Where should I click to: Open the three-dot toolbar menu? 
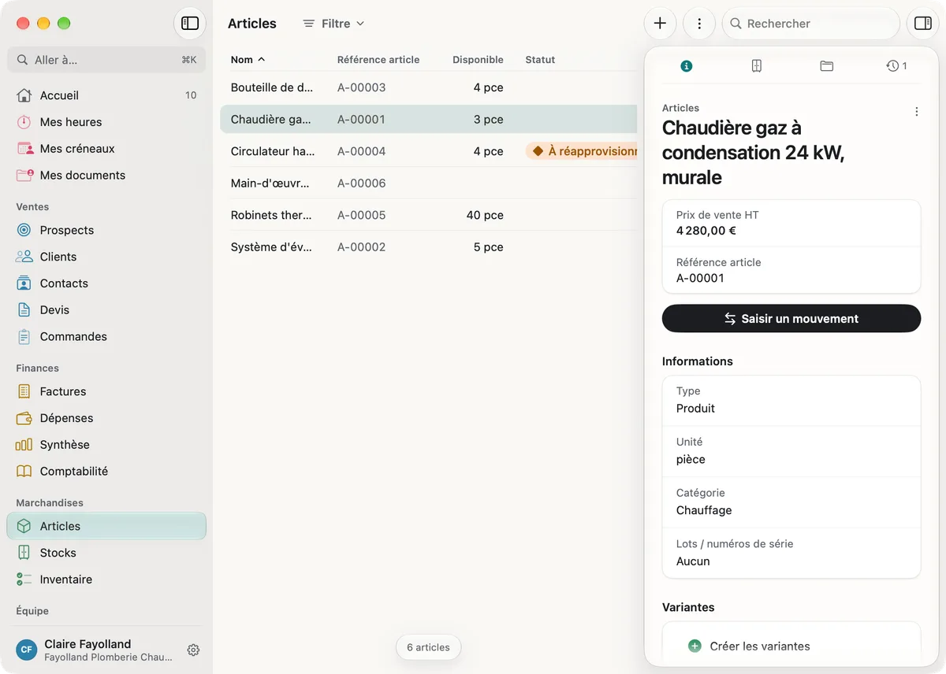(x=699, y=24)
